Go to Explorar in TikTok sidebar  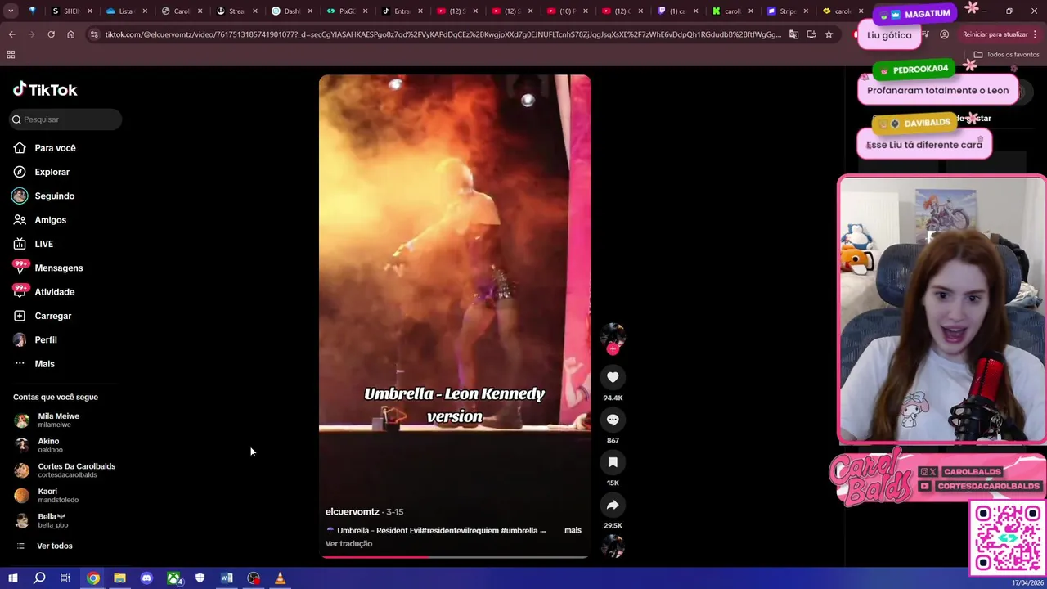[x=52, y=172]
